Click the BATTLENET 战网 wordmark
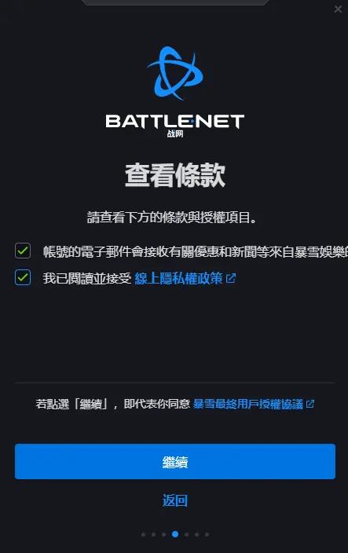348x553 pixels. tap(175, 125)
